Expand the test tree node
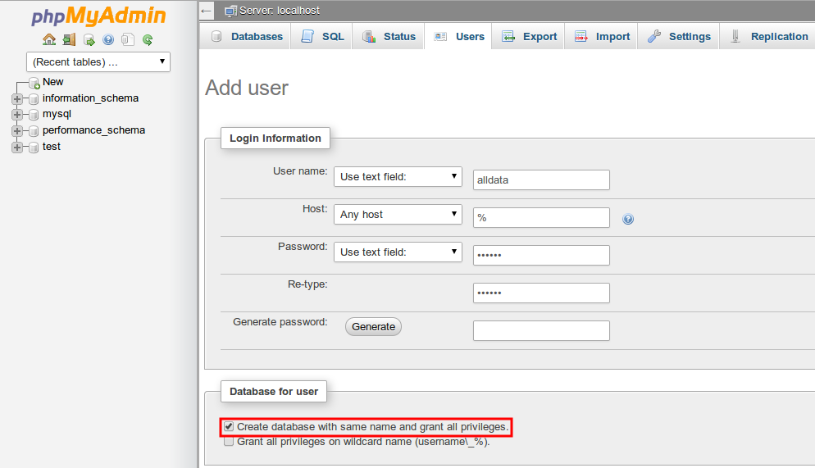815x468 pixels. [17, 147]
